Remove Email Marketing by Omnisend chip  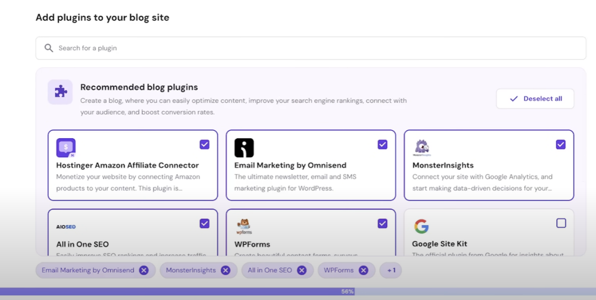point(144,270)
